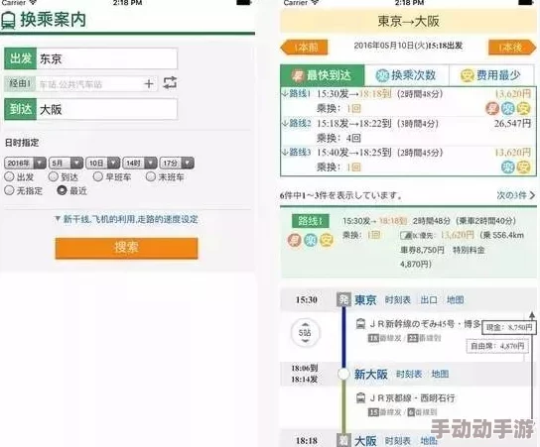Select the 最近 radio button
This screenshot has height=447, width=540.
tap(62, 190)
